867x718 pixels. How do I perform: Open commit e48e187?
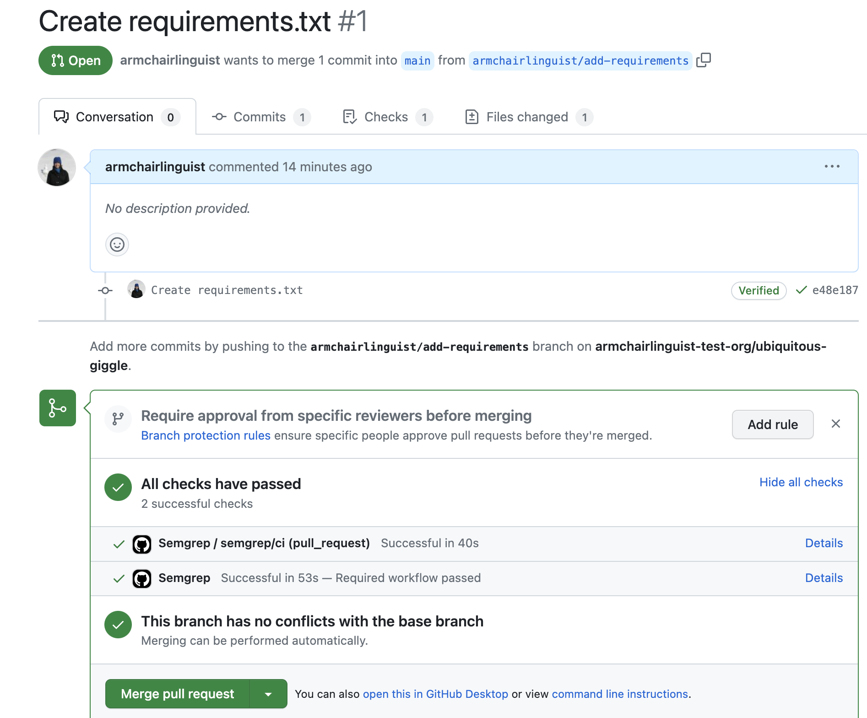[834, 290]
